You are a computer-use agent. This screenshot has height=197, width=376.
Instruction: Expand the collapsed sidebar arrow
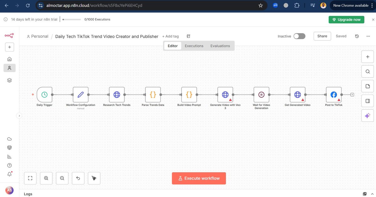tap(19, 116)
